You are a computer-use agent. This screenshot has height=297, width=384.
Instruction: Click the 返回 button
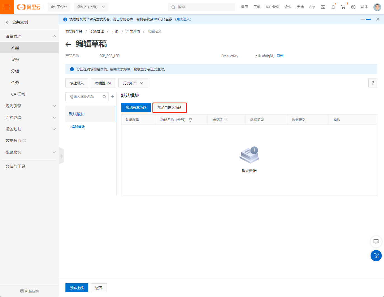99,288
